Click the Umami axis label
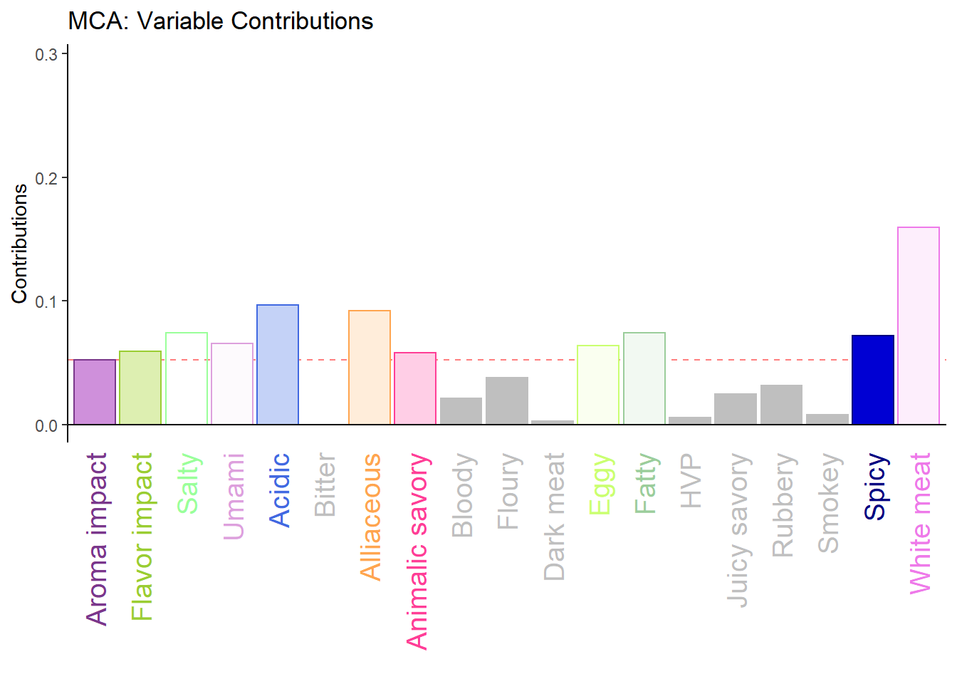 234,496
